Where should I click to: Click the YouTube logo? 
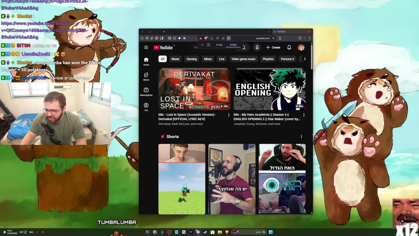pyautogui.click(x=163, y=48)
